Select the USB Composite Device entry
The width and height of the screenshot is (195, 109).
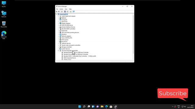coord(70,58)
